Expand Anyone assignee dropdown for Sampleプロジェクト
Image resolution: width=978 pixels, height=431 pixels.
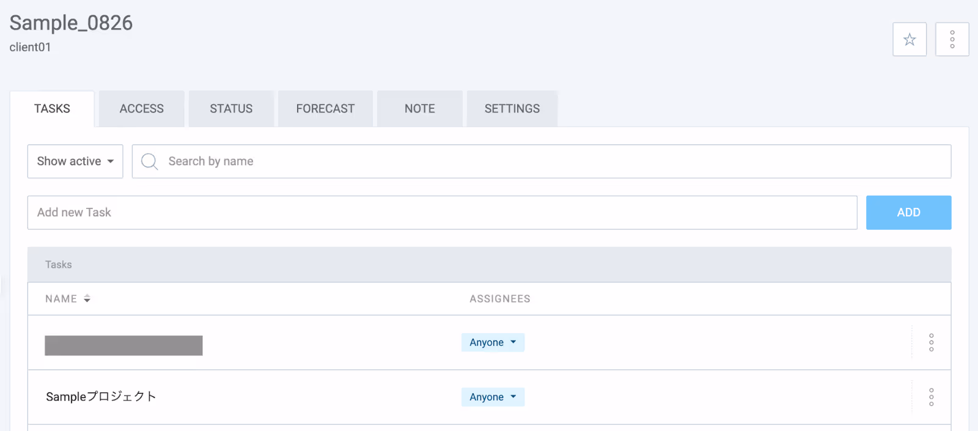point(493,397)
